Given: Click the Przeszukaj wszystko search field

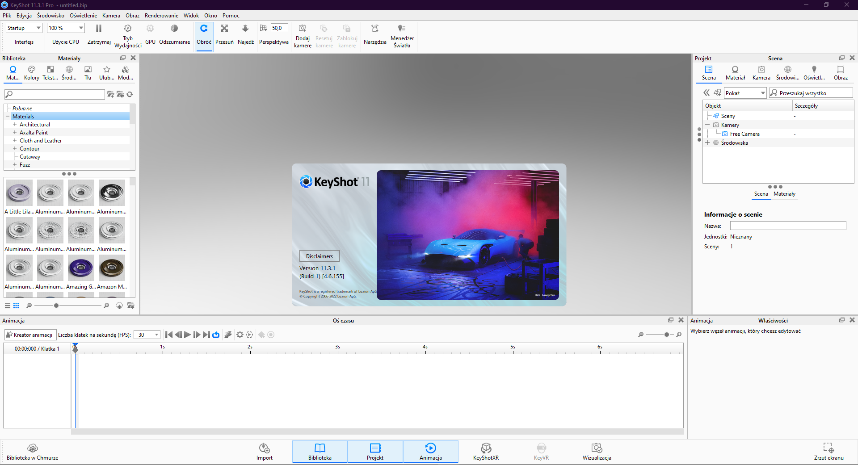Looking at the screenshot, I should 811,93.
